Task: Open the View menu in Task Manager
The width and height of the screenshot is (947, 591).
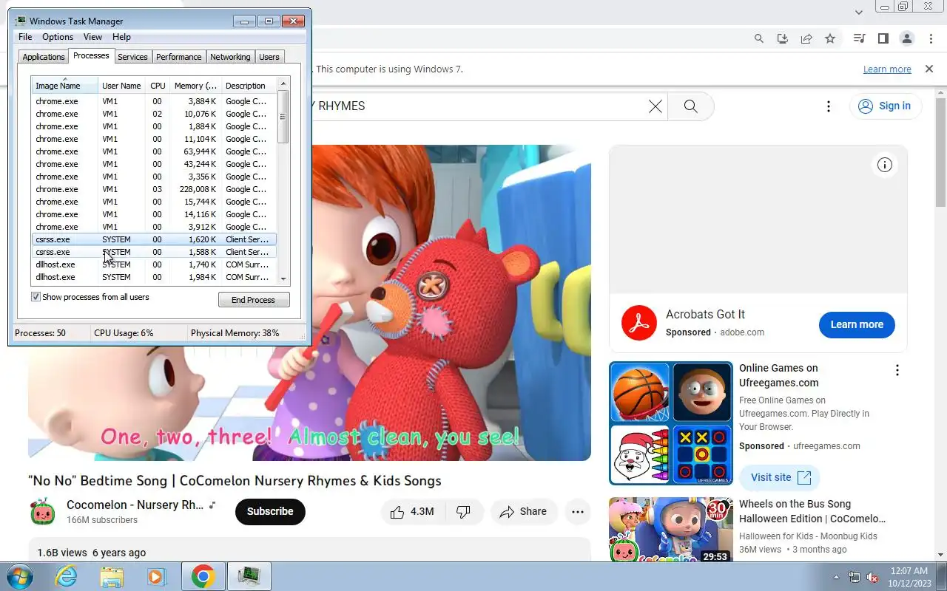Action: point(92,37)
